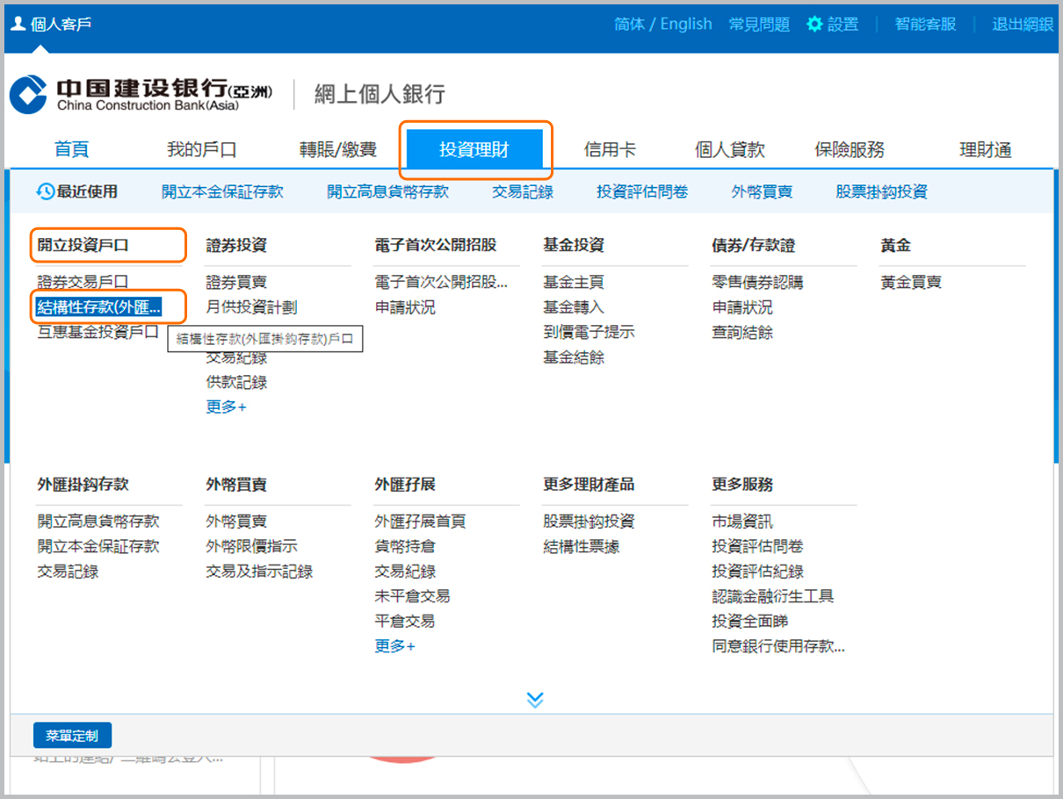Screen dimensions: 1063x799
Task: Switch to the 首頁 tab
Action: (x=71, y=149)
